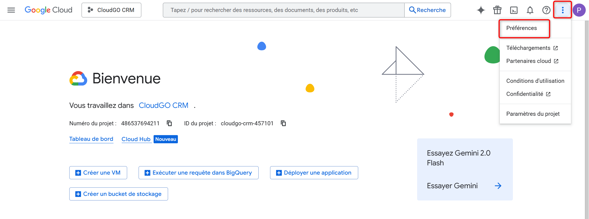Open the Tableau de bord link
The height and width of the screenshot is (219, 589).
(x=91, y=139)
